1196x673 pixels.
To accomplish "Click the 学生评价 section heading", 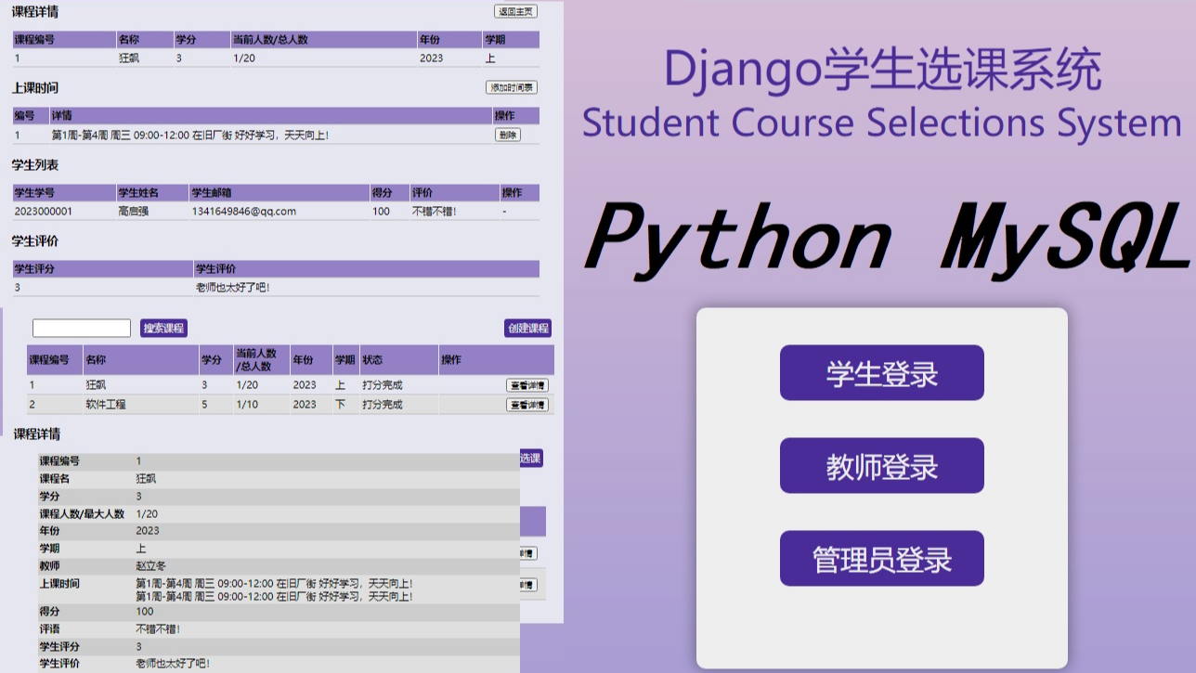I will click(x=35, y=241).
